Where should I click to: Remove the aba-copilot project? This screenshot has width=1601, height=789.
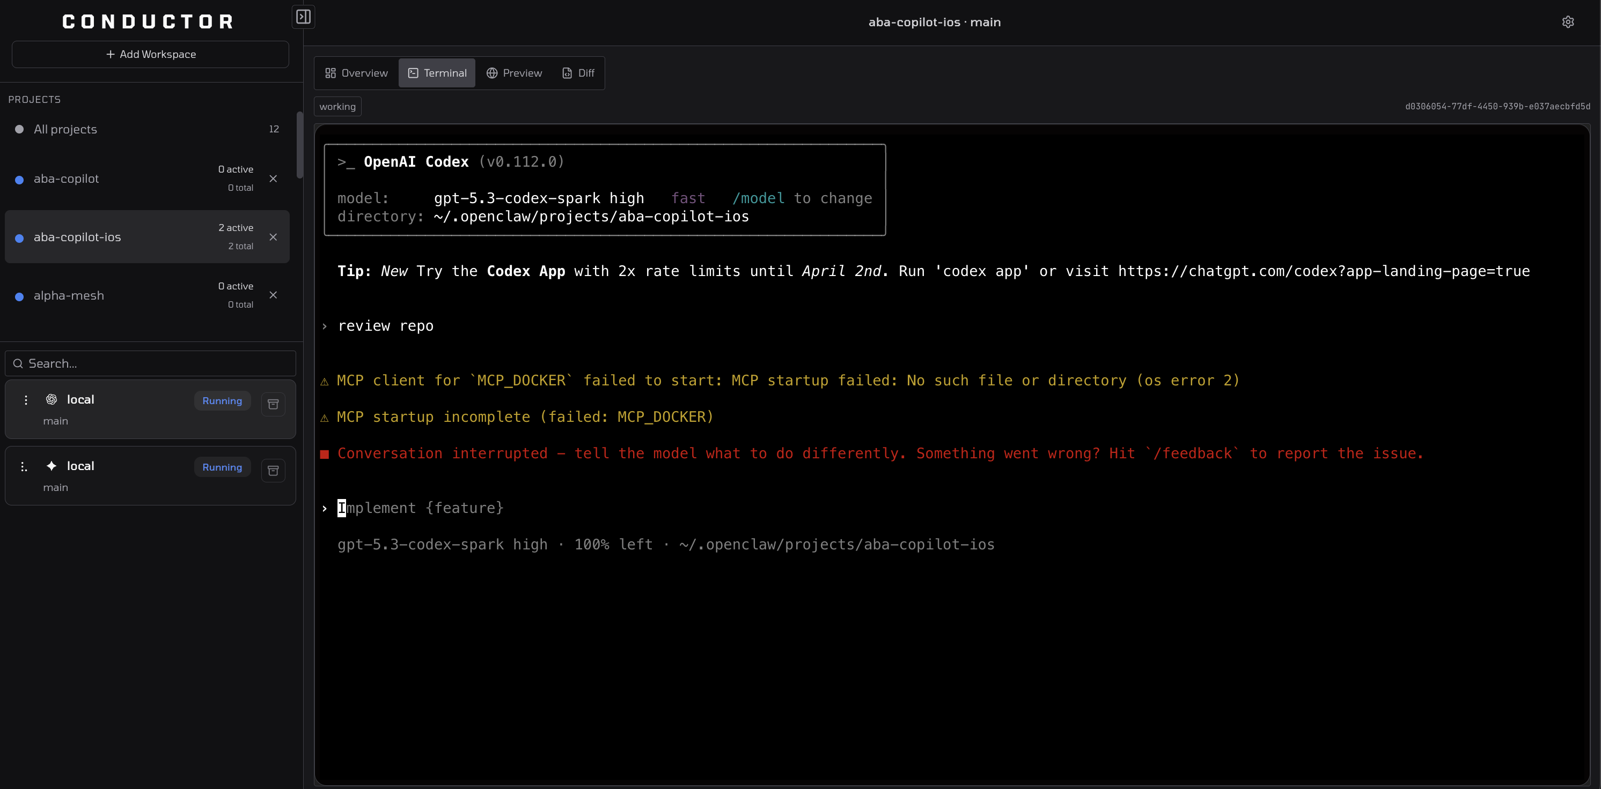pyautogui.click(x=273, y=179)
